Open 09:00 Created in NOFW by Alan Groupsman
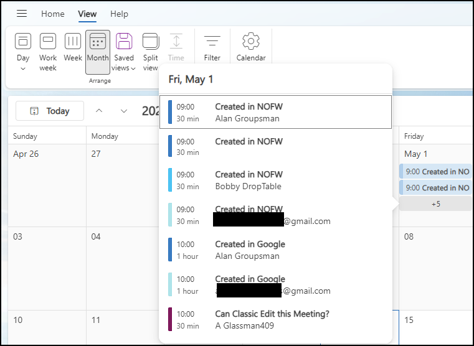474x346 pixels. pyautogui.click(x=275, y=112)
